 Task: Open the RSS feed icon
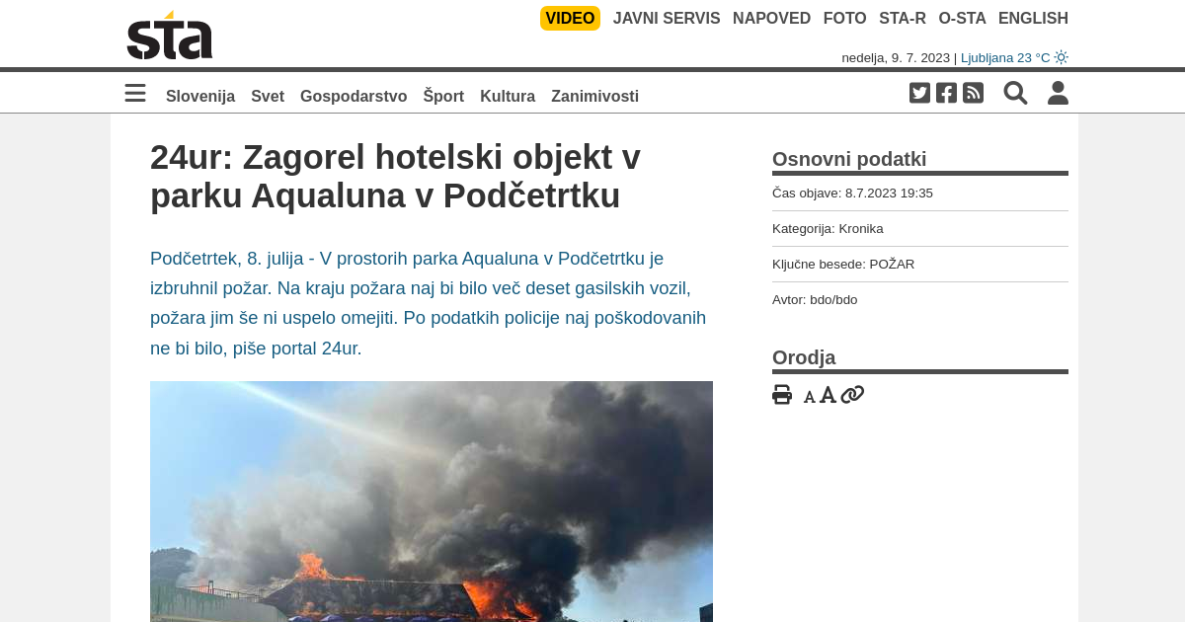click(x=973, y=93)
